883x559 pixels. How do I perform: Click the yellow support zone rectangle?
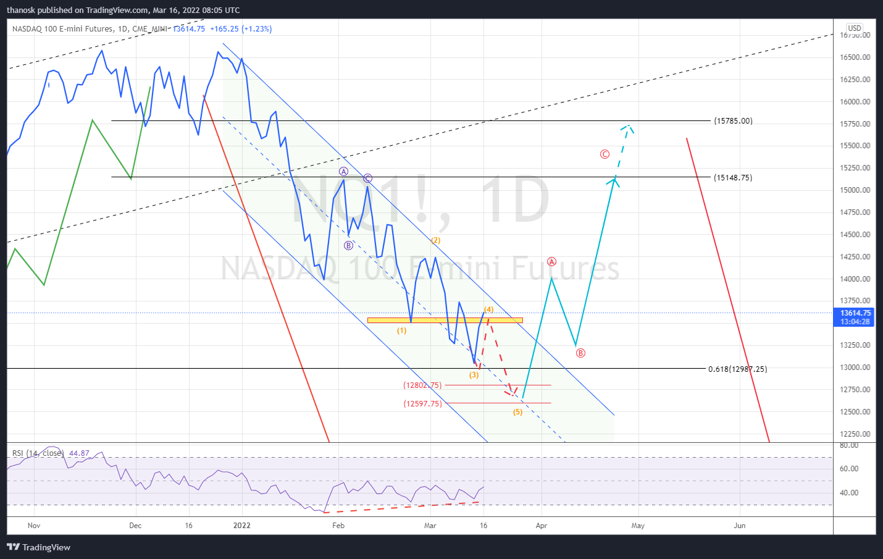point(445,320)
